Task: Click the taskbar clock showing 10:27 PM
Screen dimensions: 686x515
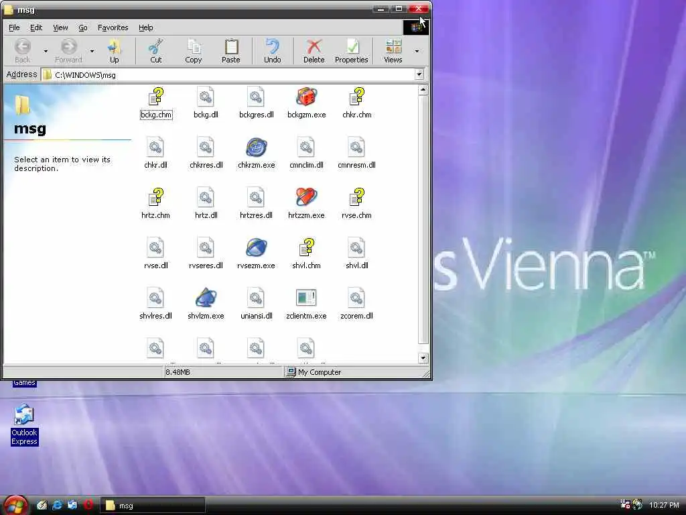Action: click(x=664, y=505)
